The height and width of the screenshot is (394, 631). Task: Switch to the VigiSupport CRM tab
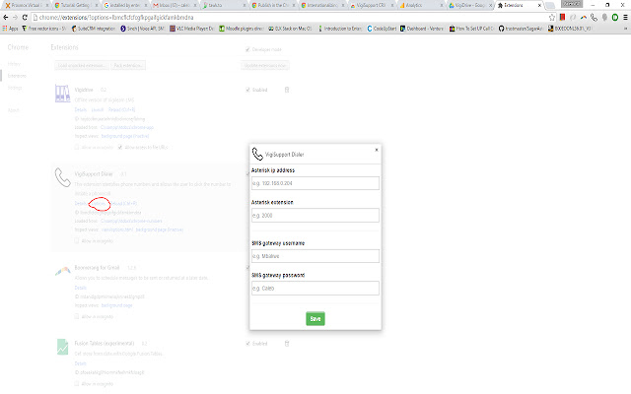pos(371,5)
